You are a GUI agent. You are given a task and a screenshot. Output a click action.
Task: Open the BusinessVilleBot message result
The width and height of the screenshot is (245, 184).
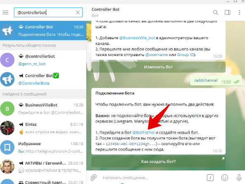43,109
